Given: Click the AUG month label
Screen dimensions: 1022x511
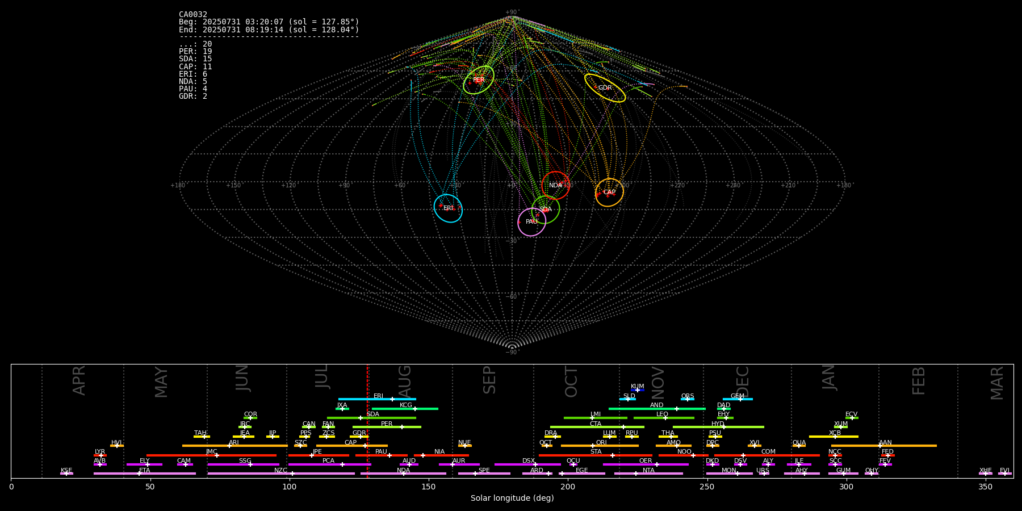Looking at the screenshot, I should pos(405,381).
